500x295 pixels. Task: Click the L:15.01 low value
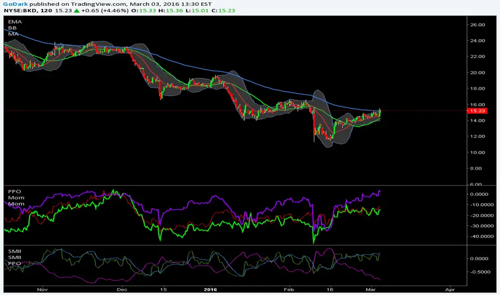coord(197,11)
